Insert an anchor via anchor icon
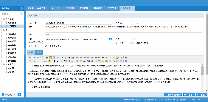Image resolution: width=208 pixels, height=102 pixels. tap(114, 61)
